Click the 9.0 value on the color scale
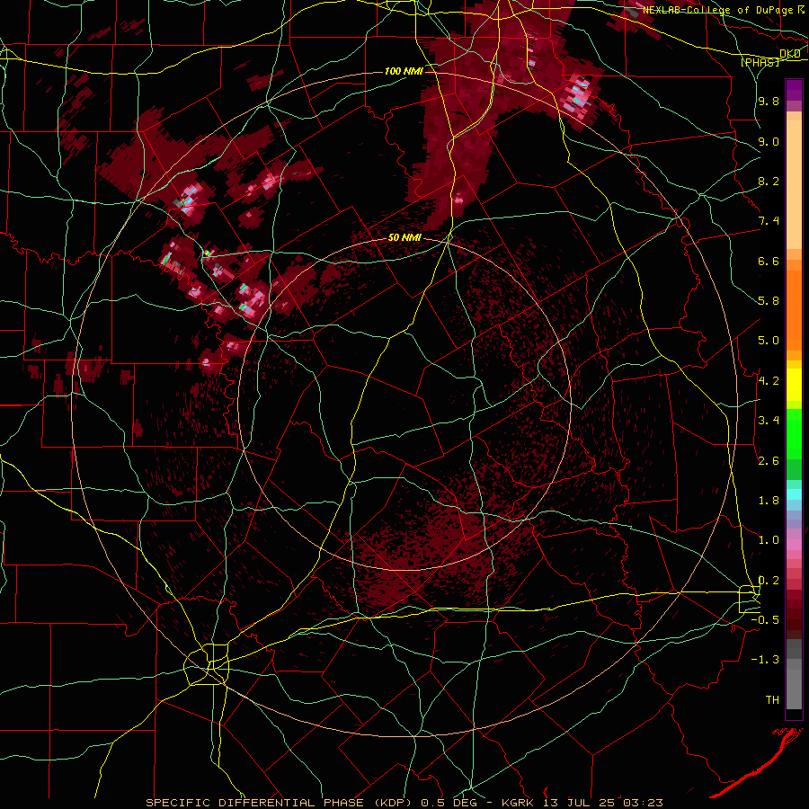 [769, 141]
